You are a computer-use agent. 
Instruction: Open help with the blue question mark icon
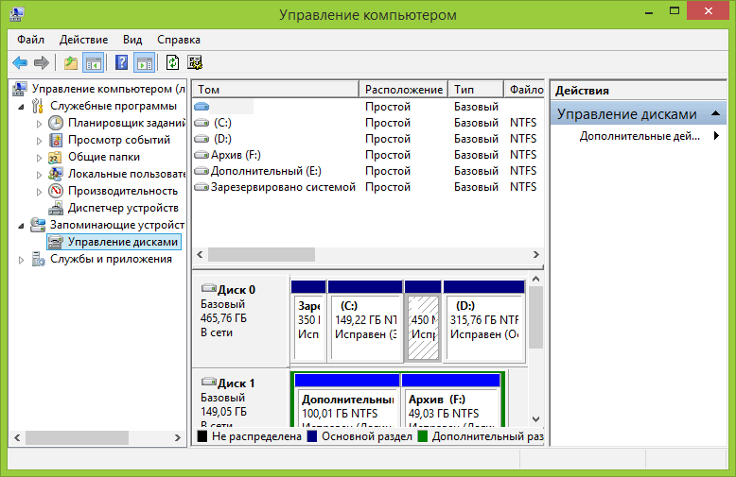tap(122, 63)
